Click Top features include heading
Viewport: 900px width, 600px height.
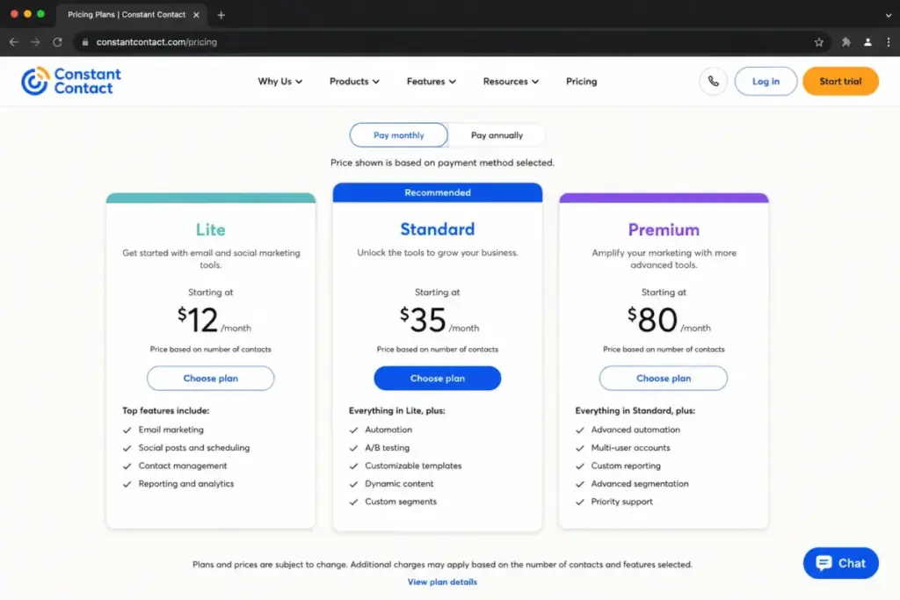click(x=166, y=411)
